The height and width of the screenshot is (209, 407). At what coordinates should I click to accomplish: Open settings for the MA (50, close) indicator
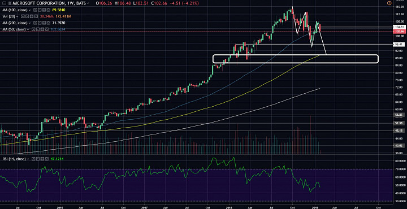coord(38,29)
